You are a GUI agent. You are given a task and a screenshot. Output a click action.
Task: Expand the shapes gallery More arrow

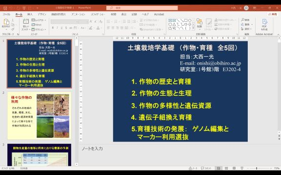[193, 28]
